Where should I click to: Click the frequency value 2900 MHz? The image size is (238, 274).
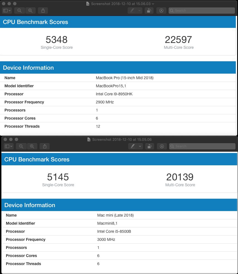click(x=105, y=102)
